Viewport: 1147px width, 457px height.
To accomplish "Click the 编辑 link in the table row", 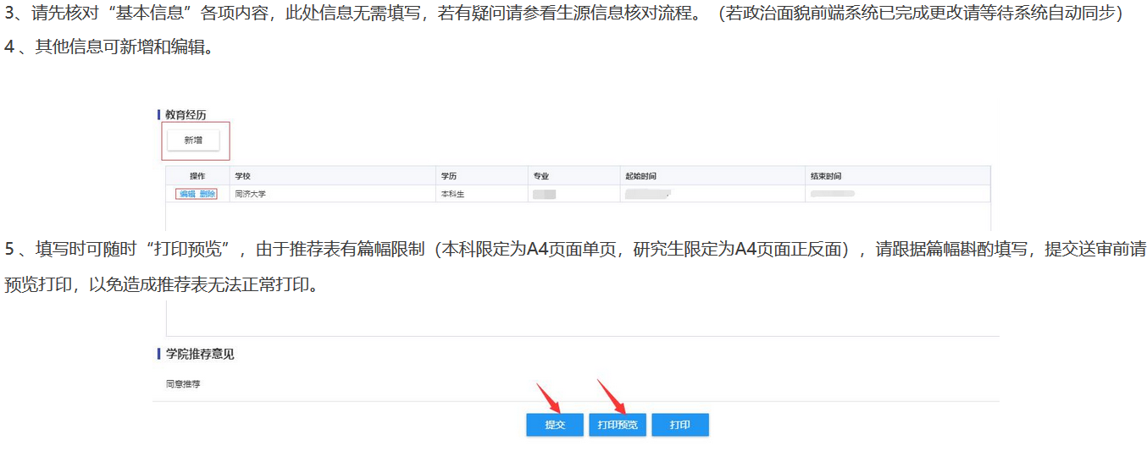I will pyautogui.click(x=187, y=194).
